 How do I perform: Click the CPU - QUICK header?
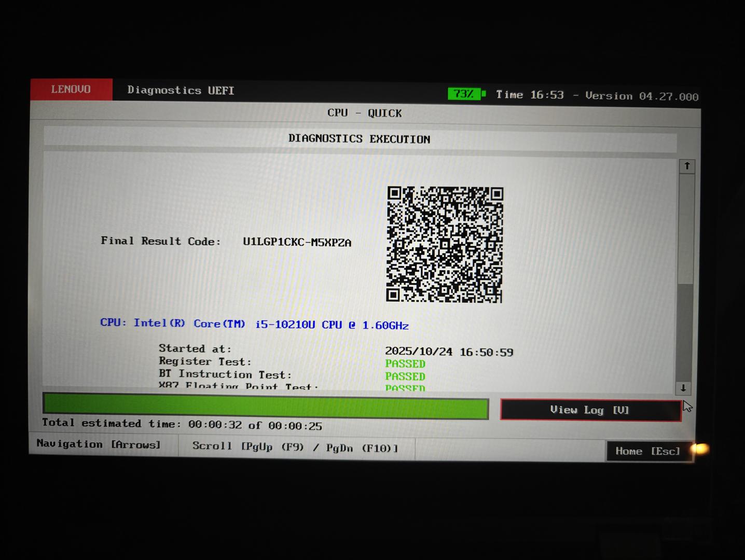[364, 113]
